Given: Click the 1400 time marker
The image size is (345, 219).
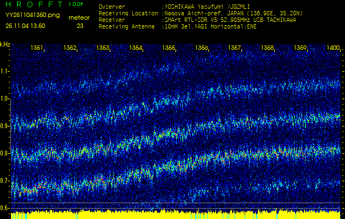Looking at the screenshot, I should click(332, 48).
